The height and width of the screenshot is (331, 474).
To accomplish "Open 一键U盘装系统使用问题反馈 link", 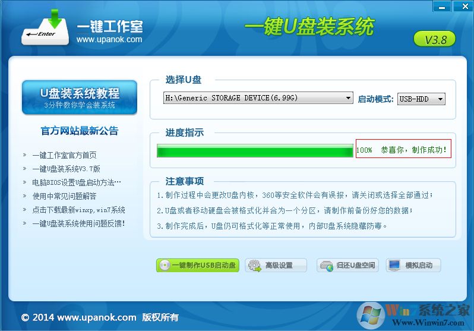I will click(78, 223).
